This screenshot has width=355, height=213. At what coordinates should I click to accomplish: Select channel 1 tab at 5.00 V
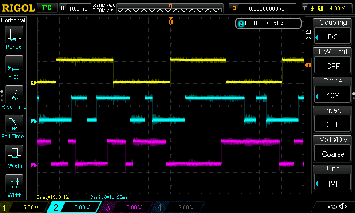24,207
